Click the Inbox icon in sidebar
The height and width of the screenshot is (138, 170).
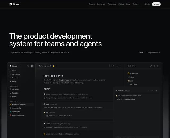pos(11,71)
